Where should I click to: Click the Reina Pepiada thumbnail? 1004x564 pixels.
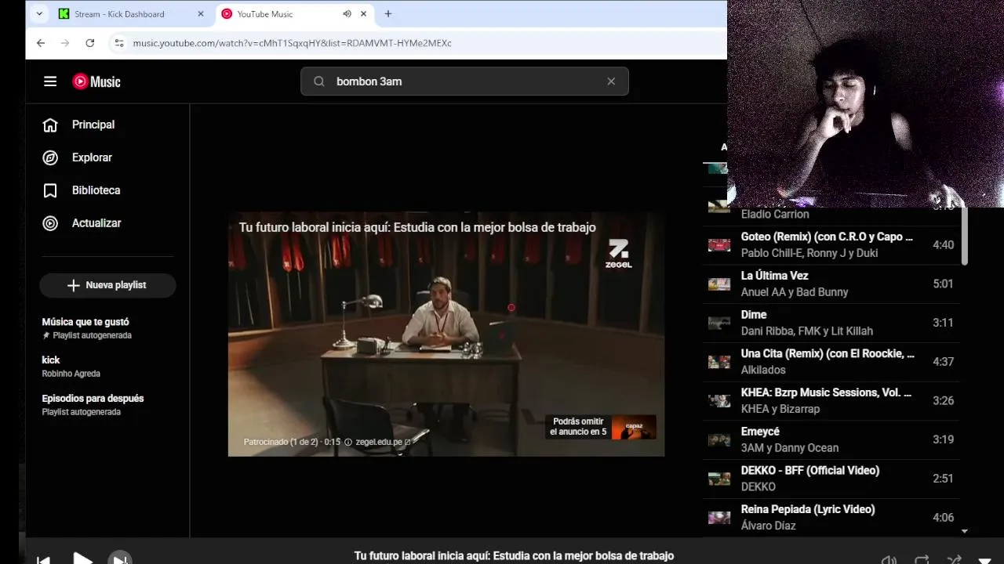coord(719,517)
